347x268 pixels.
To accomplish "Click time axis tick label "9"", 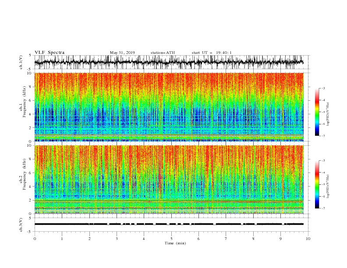I will (x=280, y=239).
